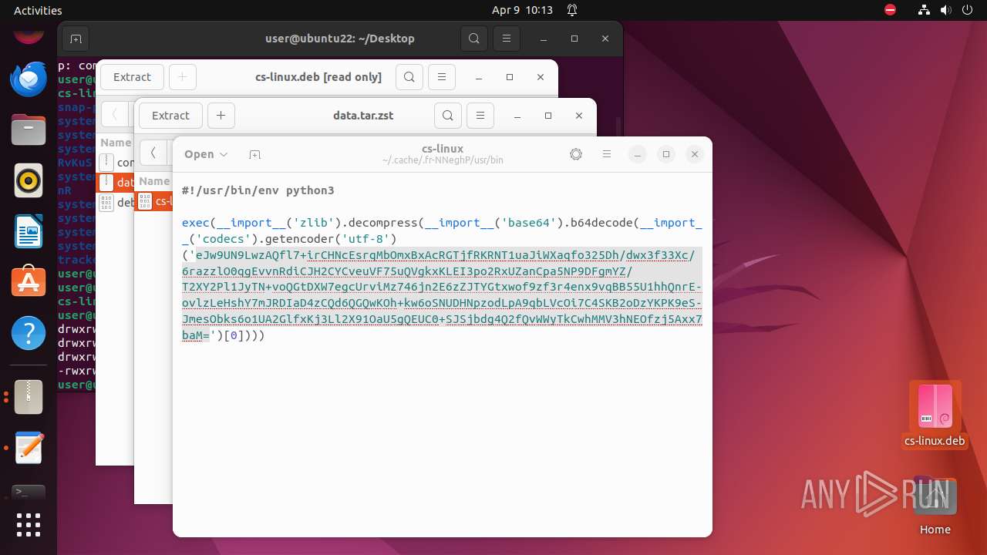Click Extract in cs-linux.deb window
This screenshot has width=987, height=555.
(132, 77)
